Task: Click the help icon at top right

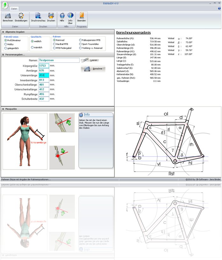Action: tap(219, 8)
